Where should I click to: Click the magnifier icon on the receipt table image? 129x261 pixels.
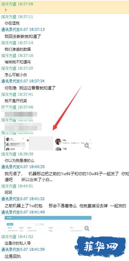(87, 228)
